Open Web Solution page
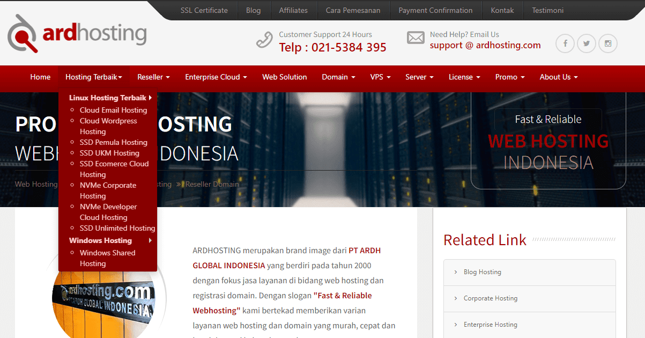Viewport: 645px width, 338px height. pyautogui.click(x=284, y=77)
